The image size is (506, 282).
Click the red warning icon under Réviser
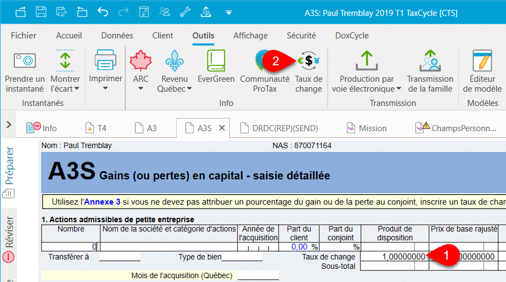[8, 257]
